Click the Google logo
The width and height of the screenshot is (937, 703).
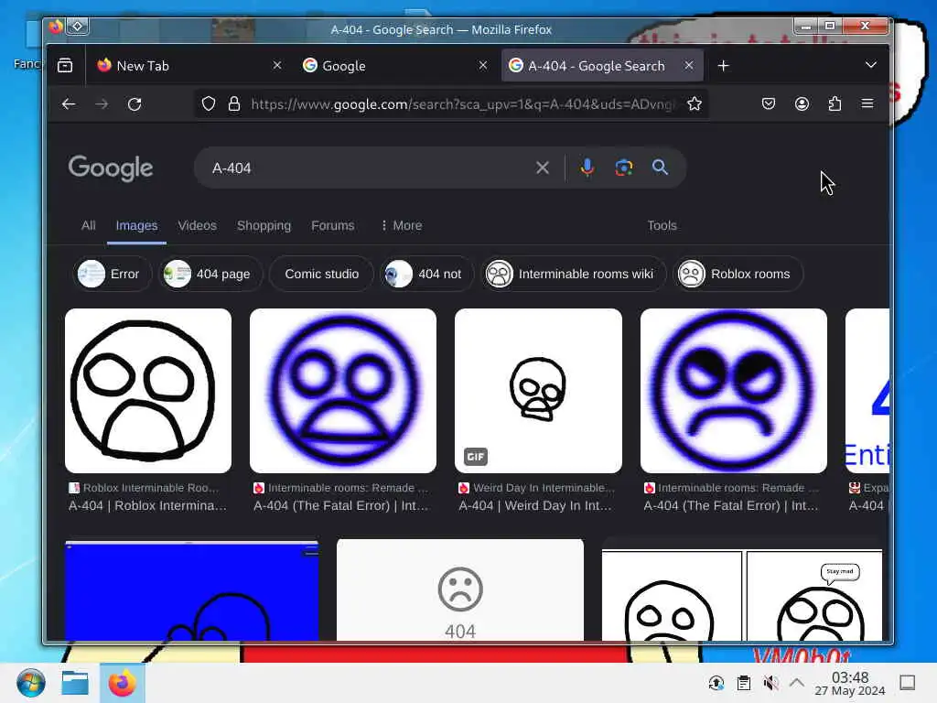coord(111,168)
